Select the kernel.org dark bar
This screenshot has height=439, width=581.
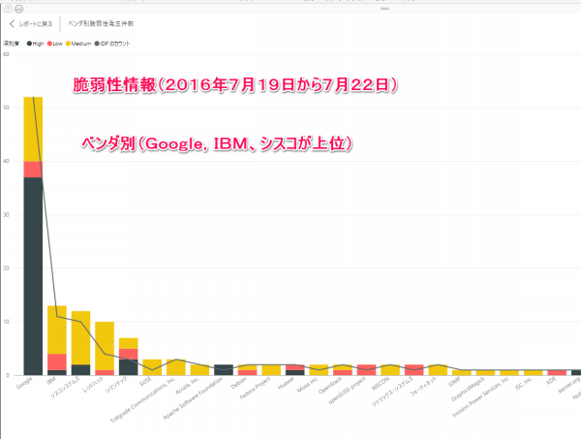click(576, 373)
